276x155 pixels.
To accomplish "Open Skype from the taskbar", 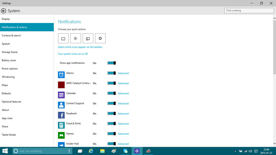I will coord(125,151).
